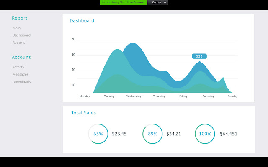Click the 100% circular progress ring

[205, 134]
